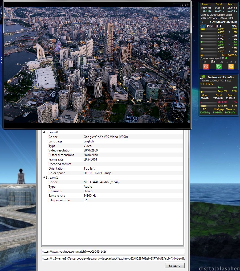240x271 pixels.
Task: Click the googlevideo playback location field
Action: [x=113, y=258]
